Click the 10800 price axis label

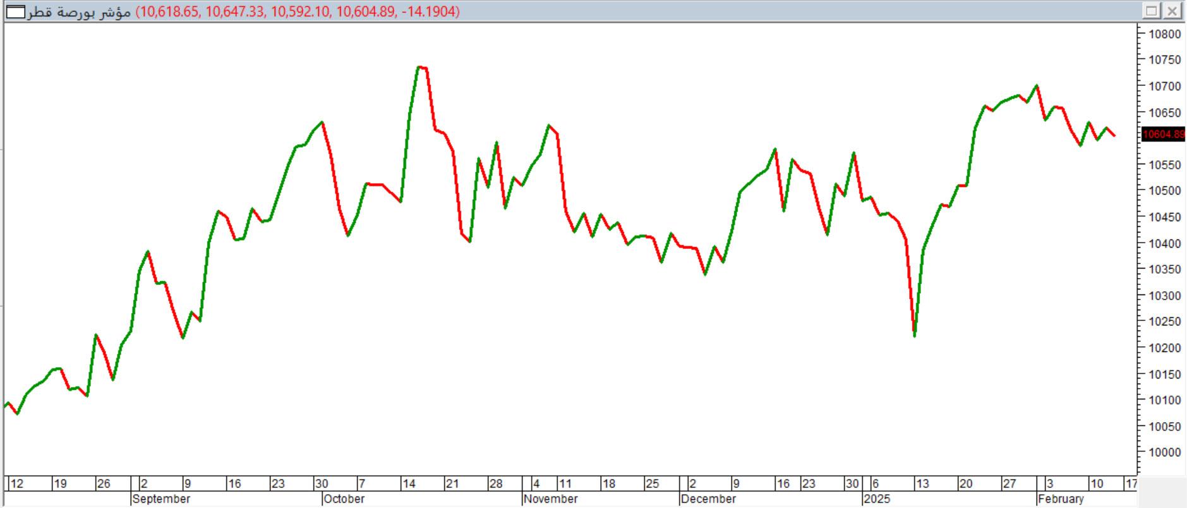coord(1164,34)
